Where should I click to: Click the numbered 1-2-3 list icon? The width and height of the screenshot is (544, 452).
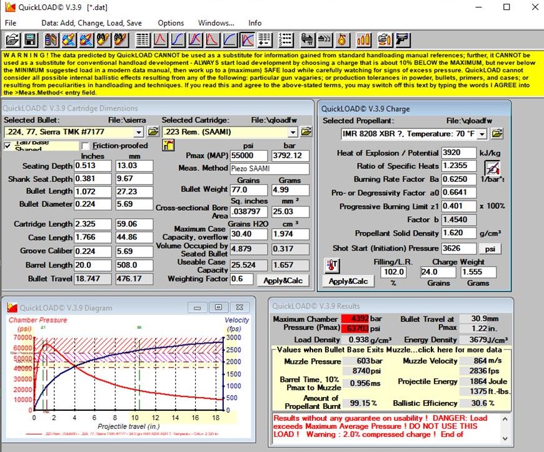click(286, 40)
